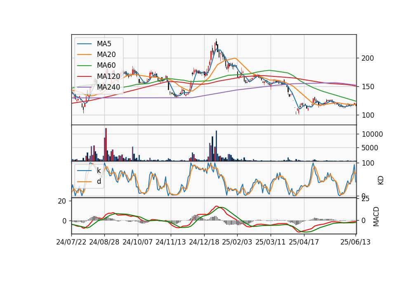396x285 pixels.
Task: Click the 25 label on right MACD axis
Action: click(x=365, y=199)
